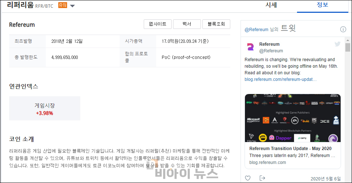Click the Dapper logo in tweet image
Screen dimensions: 352x183
[280, 138]
